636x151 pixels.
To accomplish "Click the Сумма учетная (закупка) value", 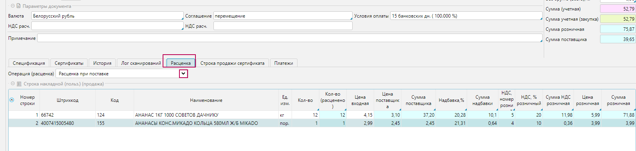I will click(x=618, y=19).
